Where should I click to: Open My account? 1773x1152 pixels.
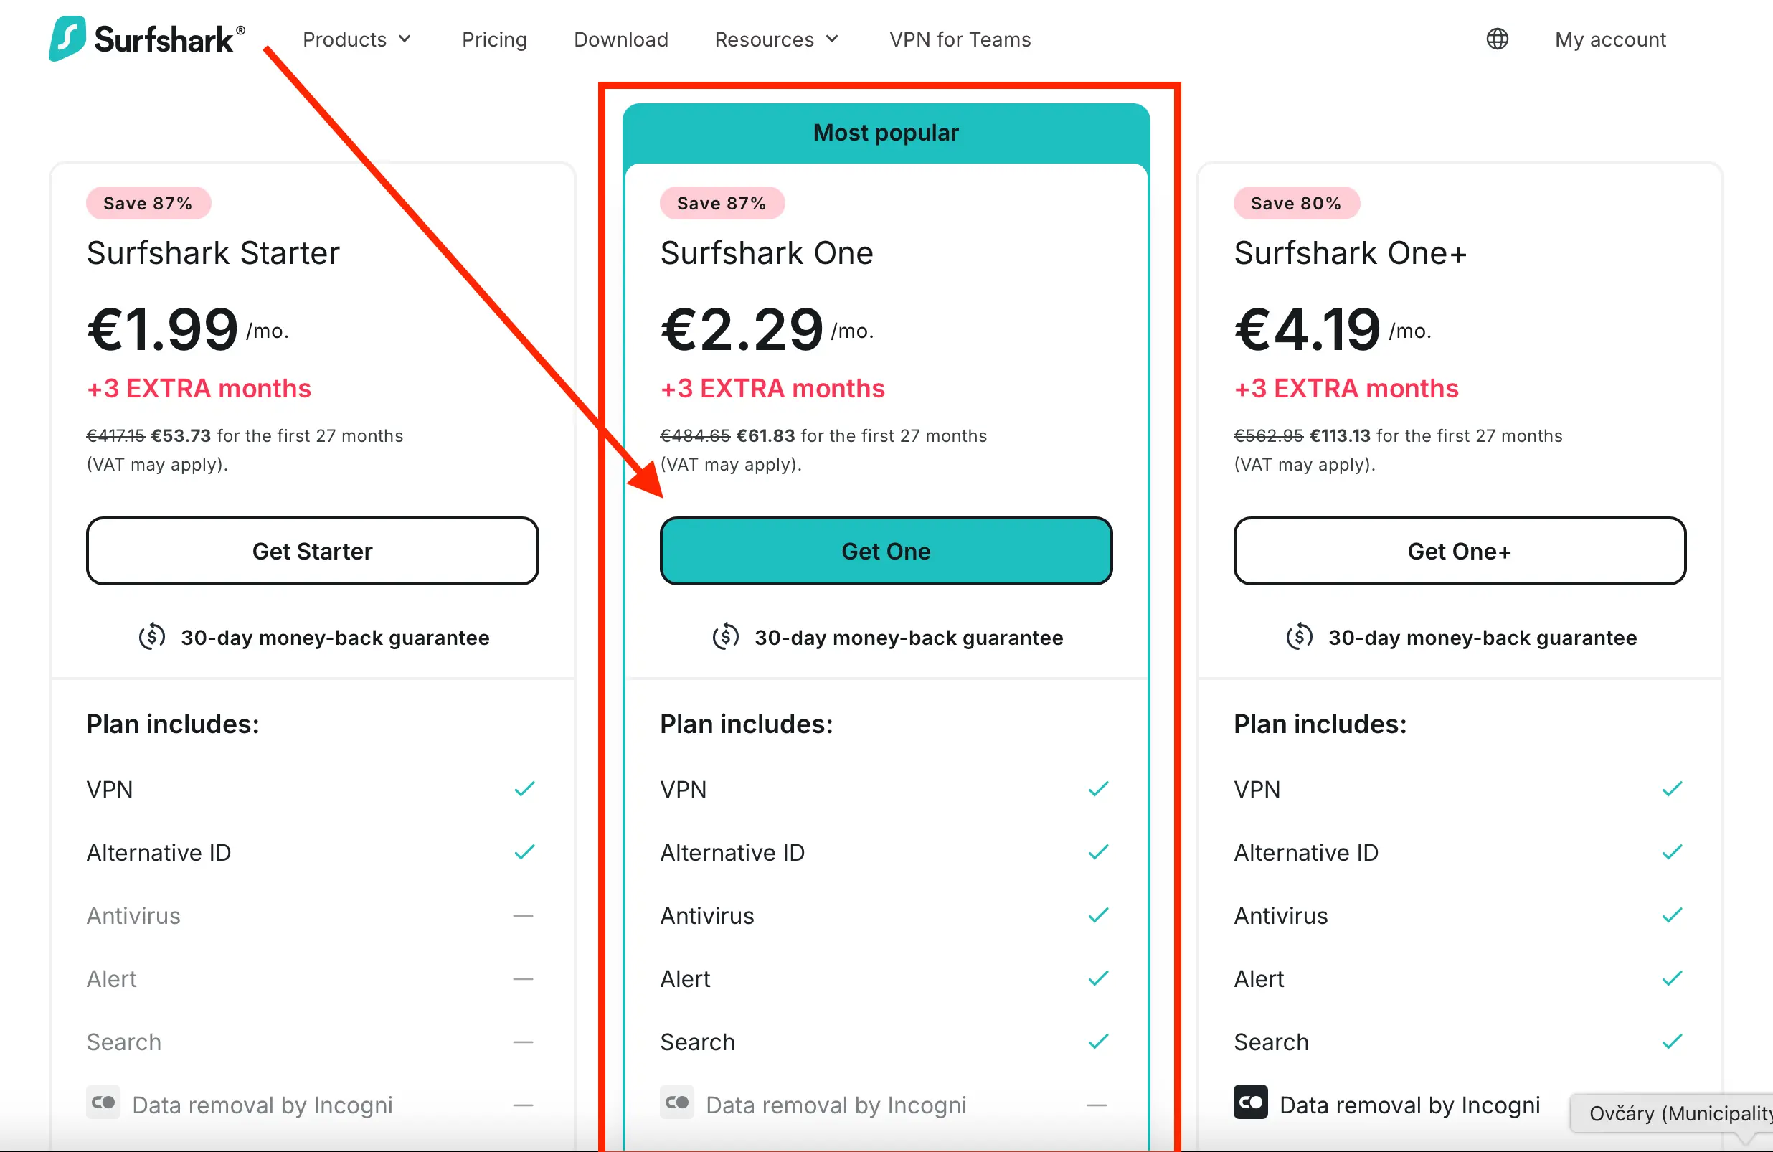tap(1609, 39)
